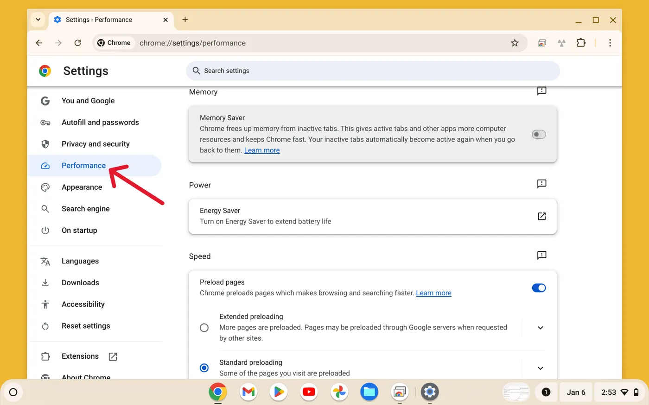
Task: Open Extensions from the sidebar
Action: (x=95, y=356)
